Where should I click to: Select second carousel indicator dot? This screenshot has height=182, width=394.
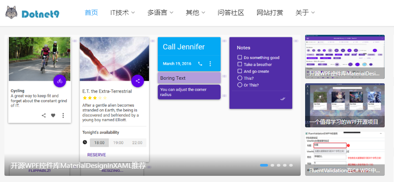(272, 165)
